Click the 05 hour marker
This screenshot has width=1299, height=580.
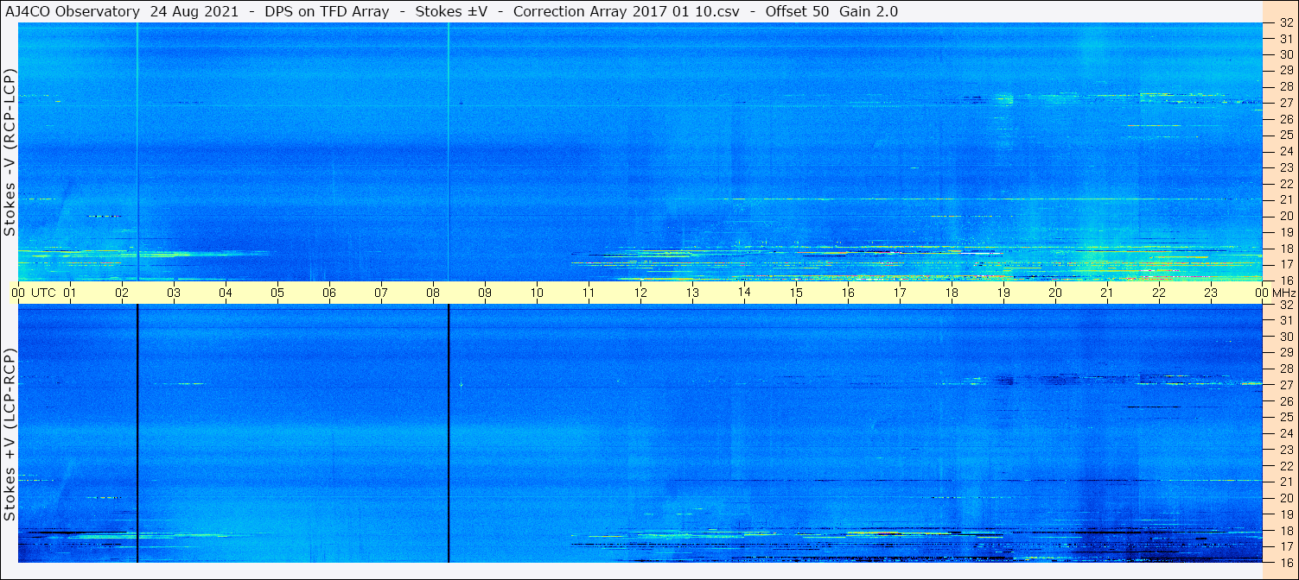(277, 293)
